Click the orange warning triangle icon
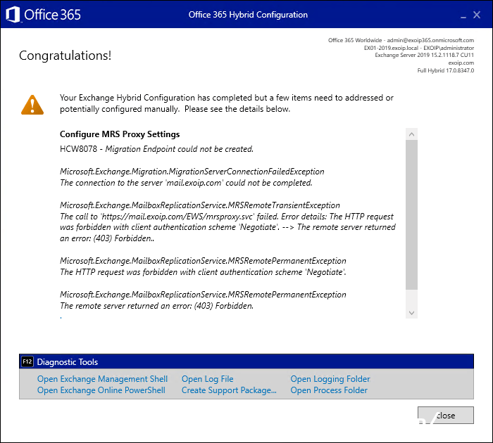Image resolution: width=493 pixels, height=443 pixels. pos(32,105)
